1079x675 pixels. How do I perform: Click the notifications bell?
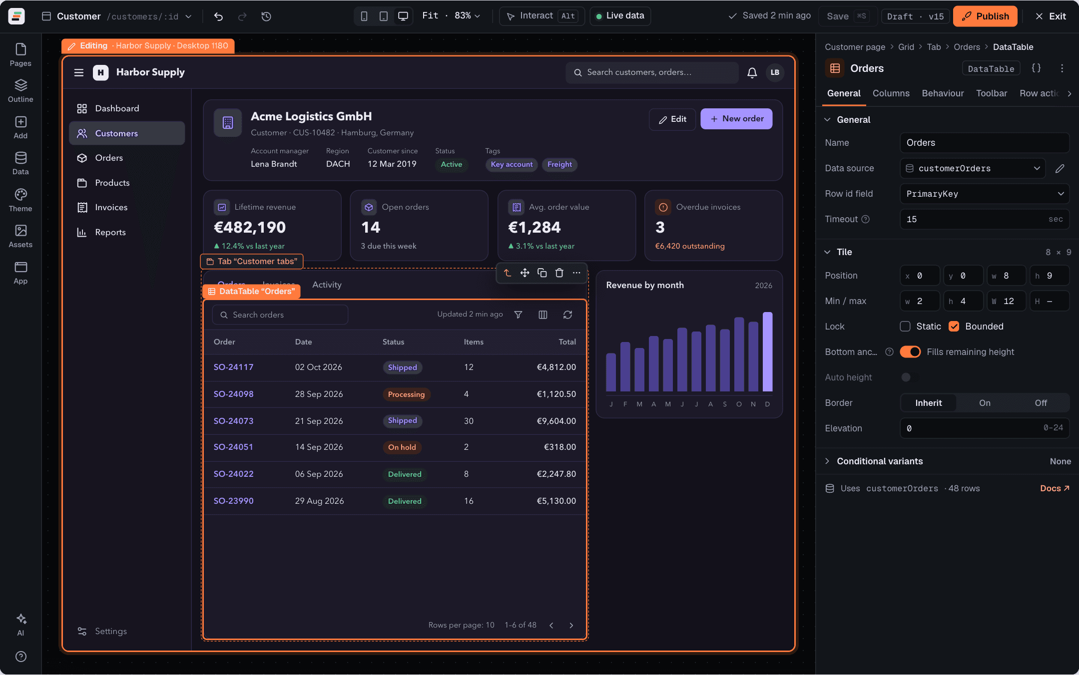click(x=752, y=72)
